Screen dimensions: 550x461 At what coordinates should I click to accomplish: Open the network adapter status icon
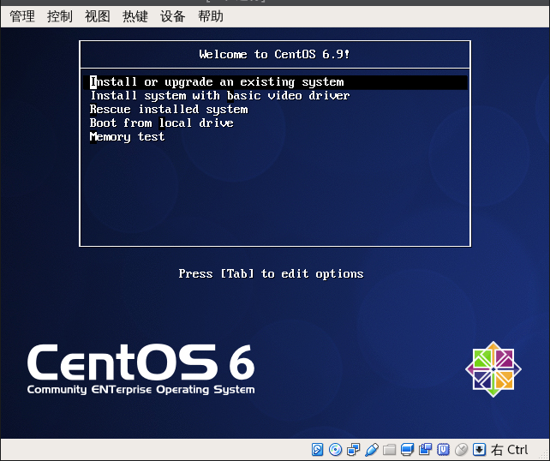(353, 449)
